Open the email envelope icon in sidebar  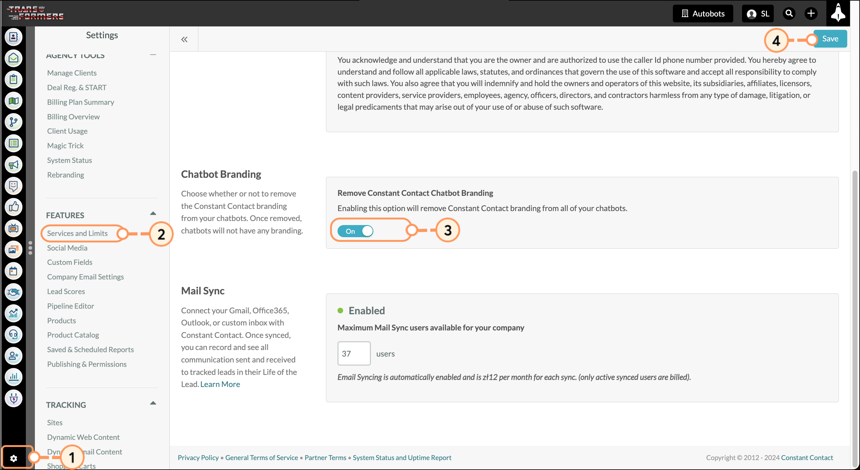pyautogui.click(x=13, y=58)
